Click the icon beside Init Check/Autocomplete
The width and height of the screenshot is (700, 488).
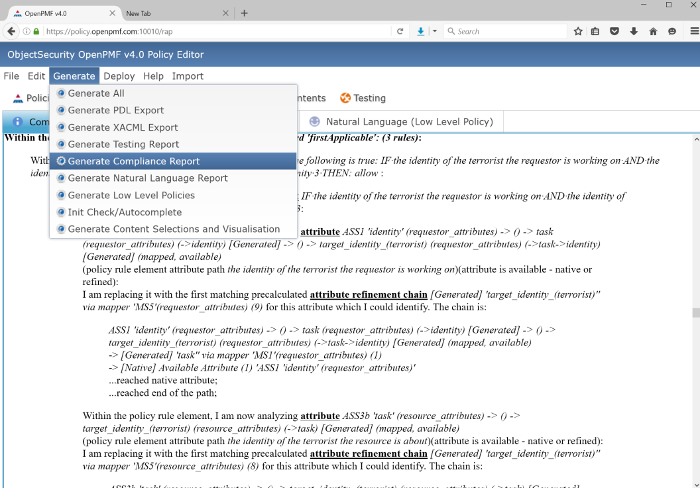[61, 212]
